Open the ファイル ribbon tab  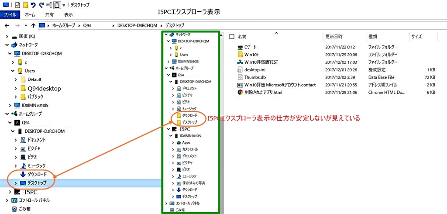click(x=10, y=14)
